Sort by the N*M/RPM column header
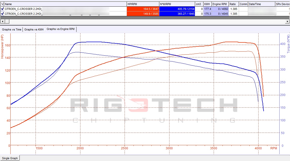 coord(177,4)
